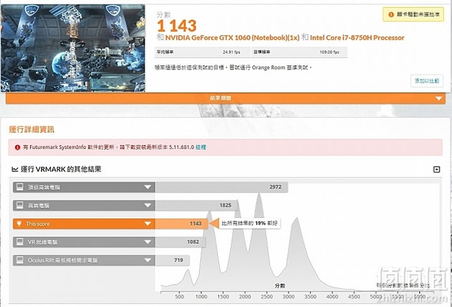Click the 109.00 fps target frame rate value

click(x=329, y=52)
